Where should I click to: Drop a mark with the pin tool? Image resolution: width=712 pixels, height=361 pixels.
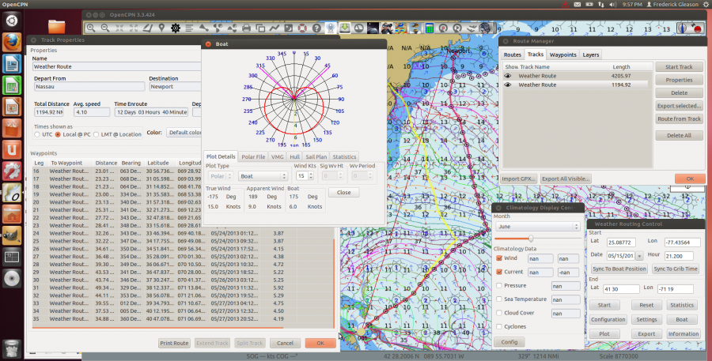pyautogui.click(x=161, y=28)
